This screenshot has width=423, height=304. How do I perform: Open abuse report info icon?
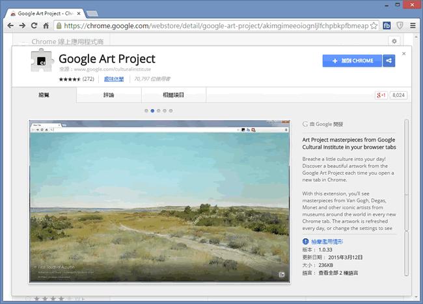point(305,242)
